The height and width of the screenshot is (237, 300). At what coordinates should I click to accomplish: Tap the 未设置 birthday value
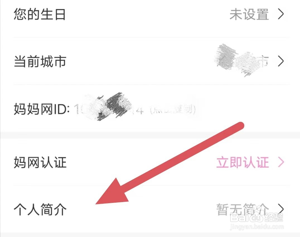coord(249,14)
